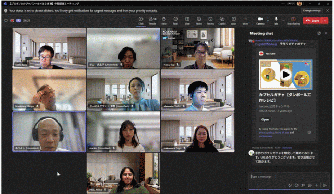The image size is (334, 194).
Task: Select Koji Nasu's video tile
Action: [198, 48]
